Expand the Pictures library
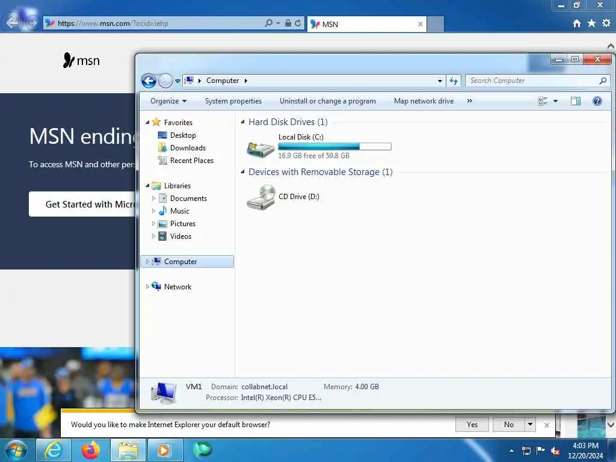The width and height of the screenshot is (616, 462). click(153, 224)
